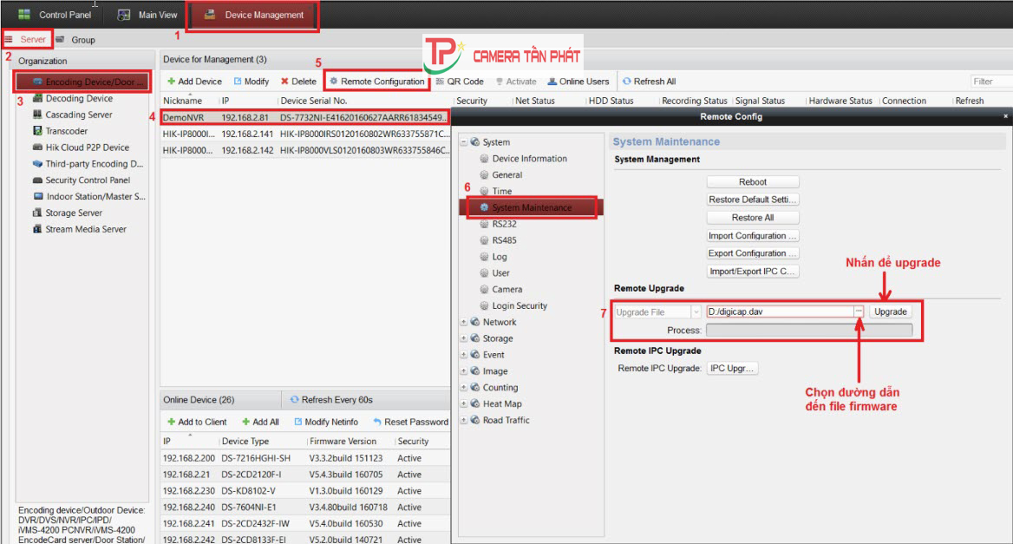Click the Add All icon
1013x544 pixels.
(x=260, y=421)
